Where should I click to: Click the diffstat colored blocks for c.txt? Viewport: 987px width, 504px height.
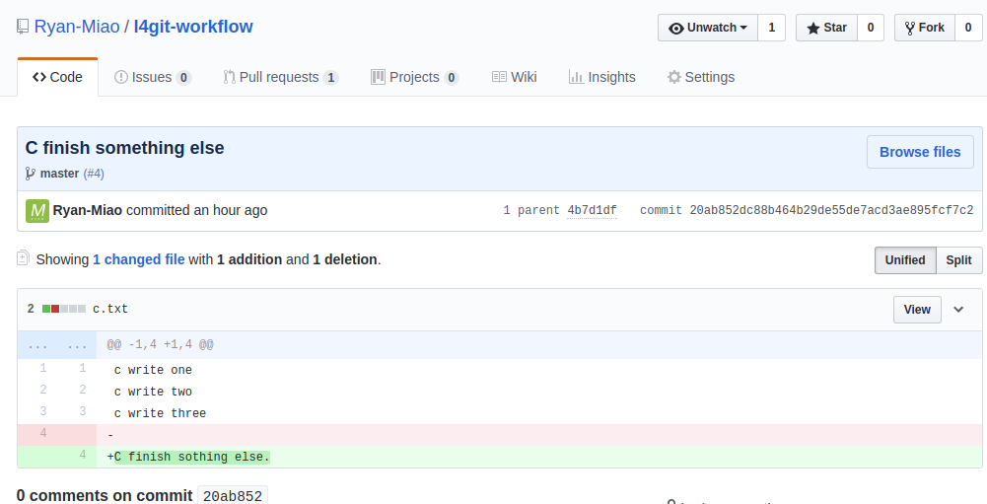coord(64,309)
